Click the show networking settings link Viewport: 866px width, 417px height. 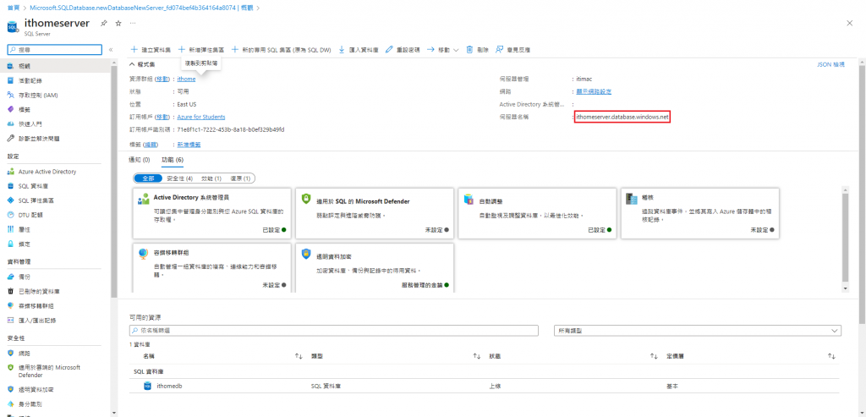coord(594,91)
